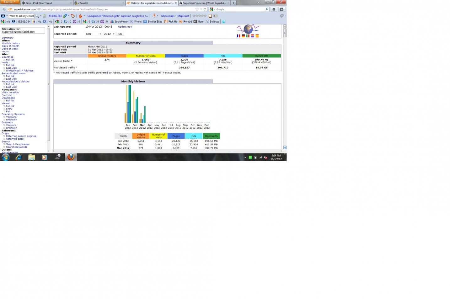The height and width of the screenshot is (299, 450).
Task: Open the reported period year dropdown
Action: tap(109, 34)
